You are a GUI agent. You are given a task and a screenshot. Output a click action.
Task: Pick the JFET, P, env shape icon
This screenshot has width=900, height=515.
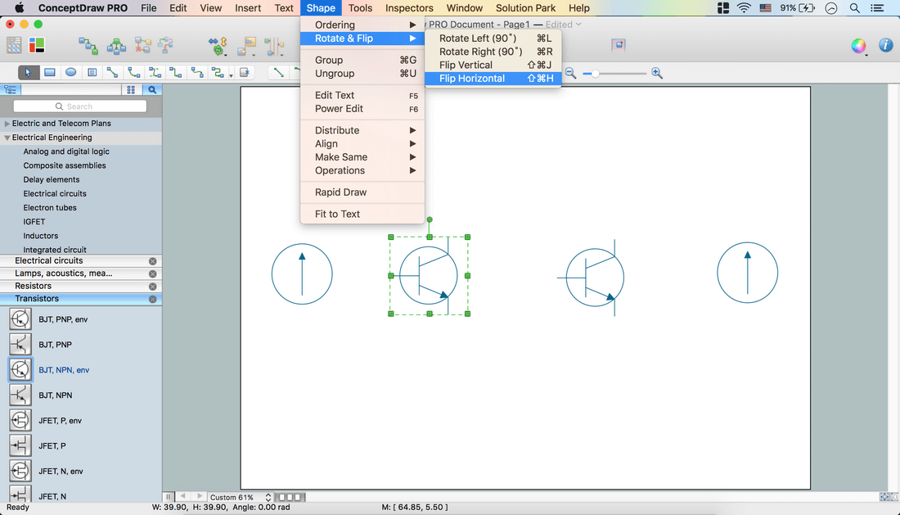(20, 421)
